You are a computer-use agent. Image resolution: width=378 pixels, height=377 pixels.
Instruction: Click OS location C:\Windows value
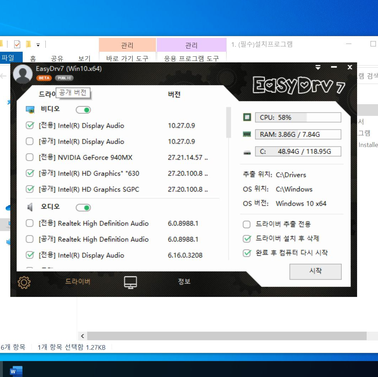(294, 189)
